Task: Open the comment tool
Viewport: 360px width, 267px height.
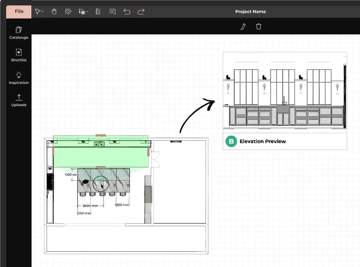Action: click(112, 12)
